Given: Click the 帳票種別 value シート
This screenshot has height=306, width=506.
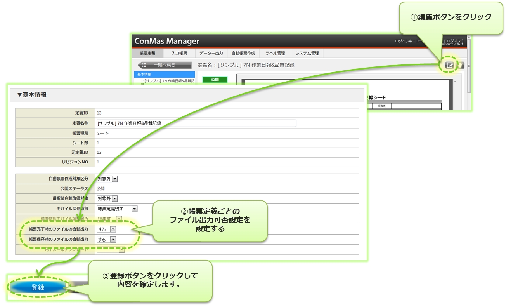Looking at the screenshot, I should tap(102, 133).
